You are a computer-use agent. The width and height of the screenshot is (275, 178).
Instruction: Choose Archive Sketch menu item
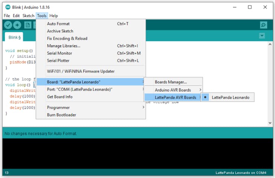point(91,31)
